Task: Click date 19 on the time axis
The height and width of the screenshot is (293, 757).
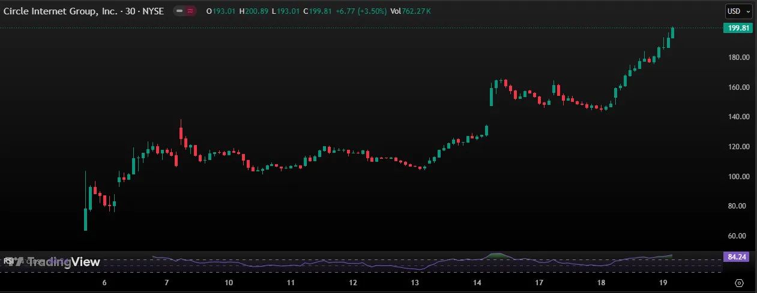Action: [x=664, y=283]
